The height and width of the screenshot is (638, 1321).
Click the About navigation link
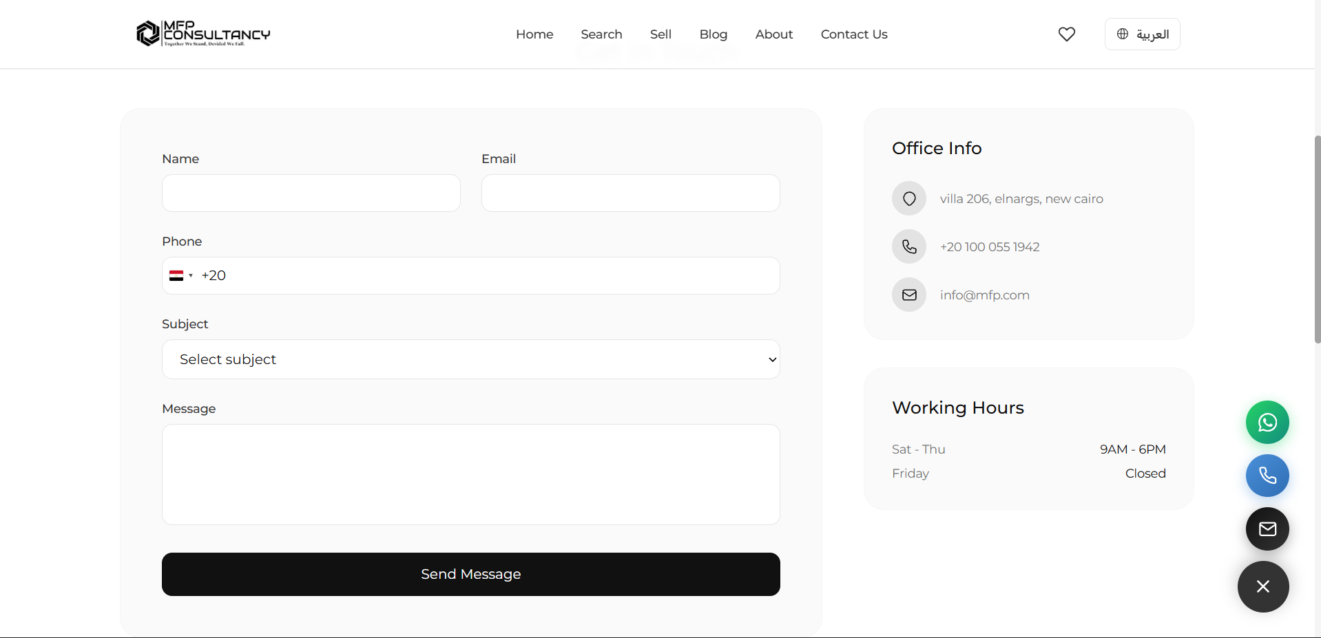[773, 34]
